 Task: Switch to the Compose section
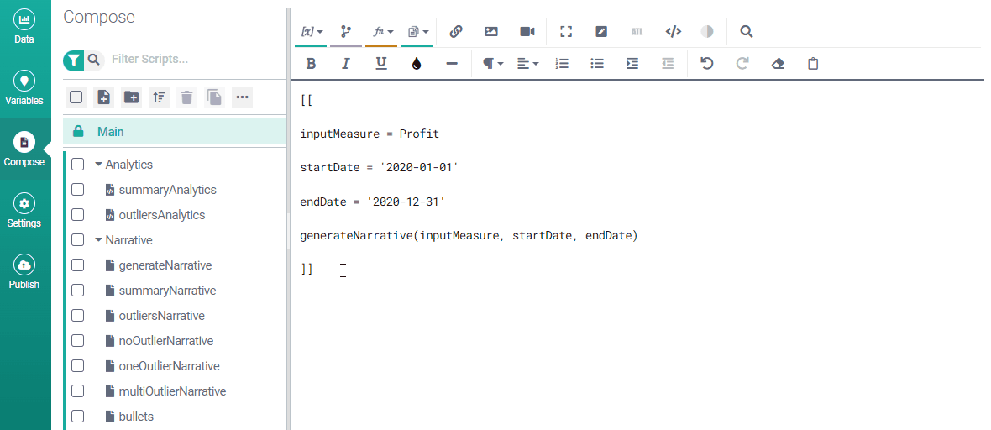(x=24, y=149)
